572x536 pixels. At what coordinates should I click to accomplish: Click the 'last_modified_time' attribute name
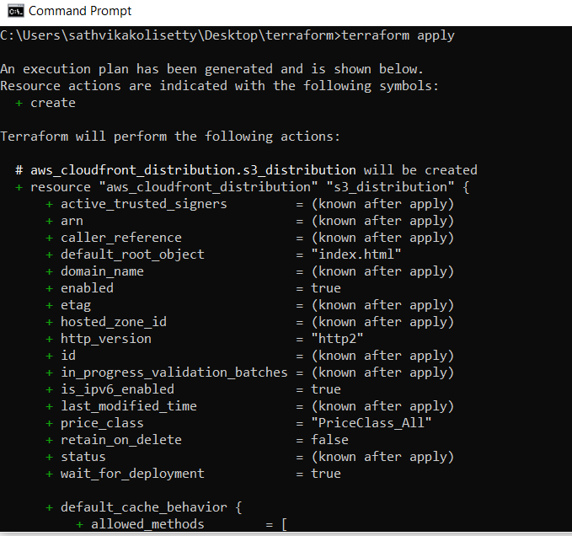click(128, 406)
